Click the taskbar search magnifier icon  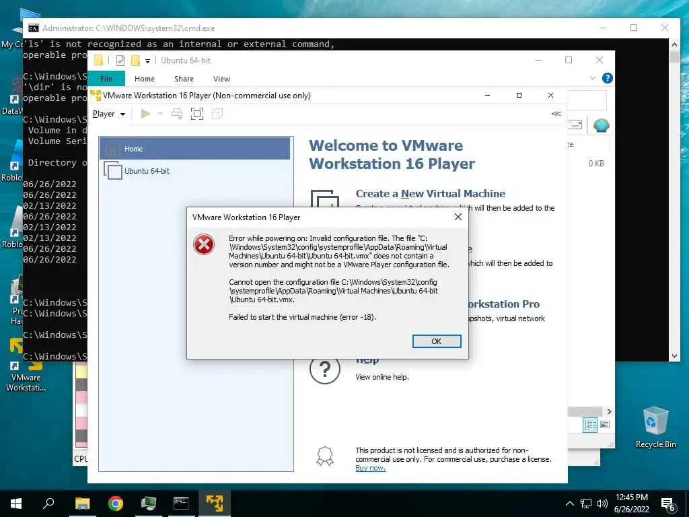pyautogui.click(x=48, y=503)
